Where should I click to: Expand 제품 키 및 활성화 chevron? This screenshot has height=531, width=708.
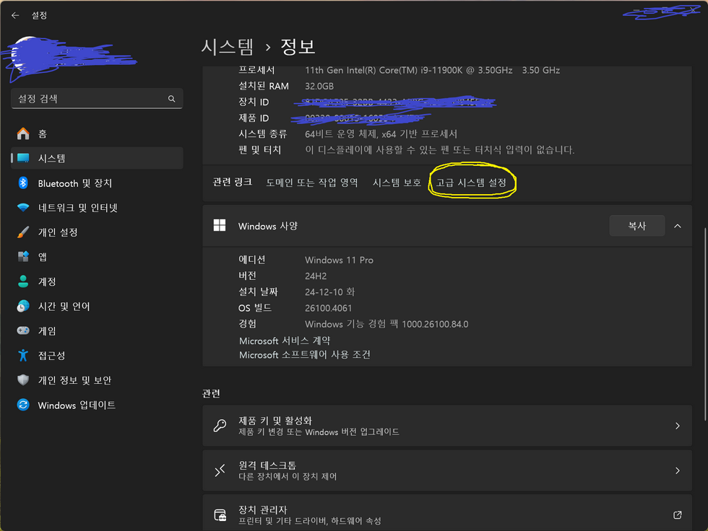click(678, 426)
